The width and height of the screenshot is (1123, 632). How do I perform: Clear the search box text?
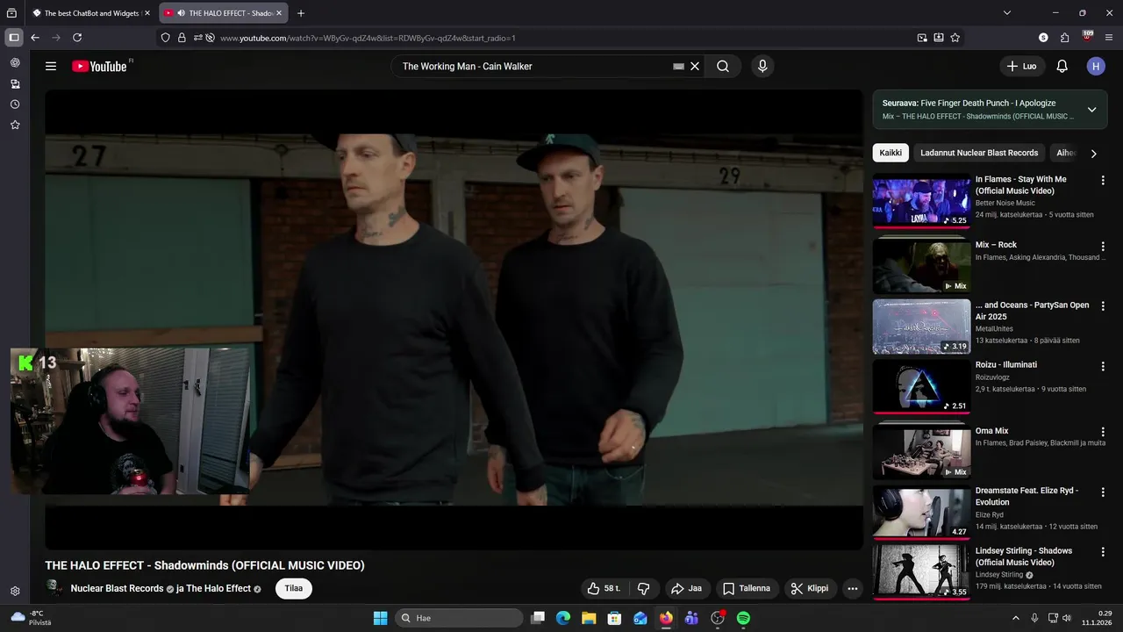click(x=695, y=66)
